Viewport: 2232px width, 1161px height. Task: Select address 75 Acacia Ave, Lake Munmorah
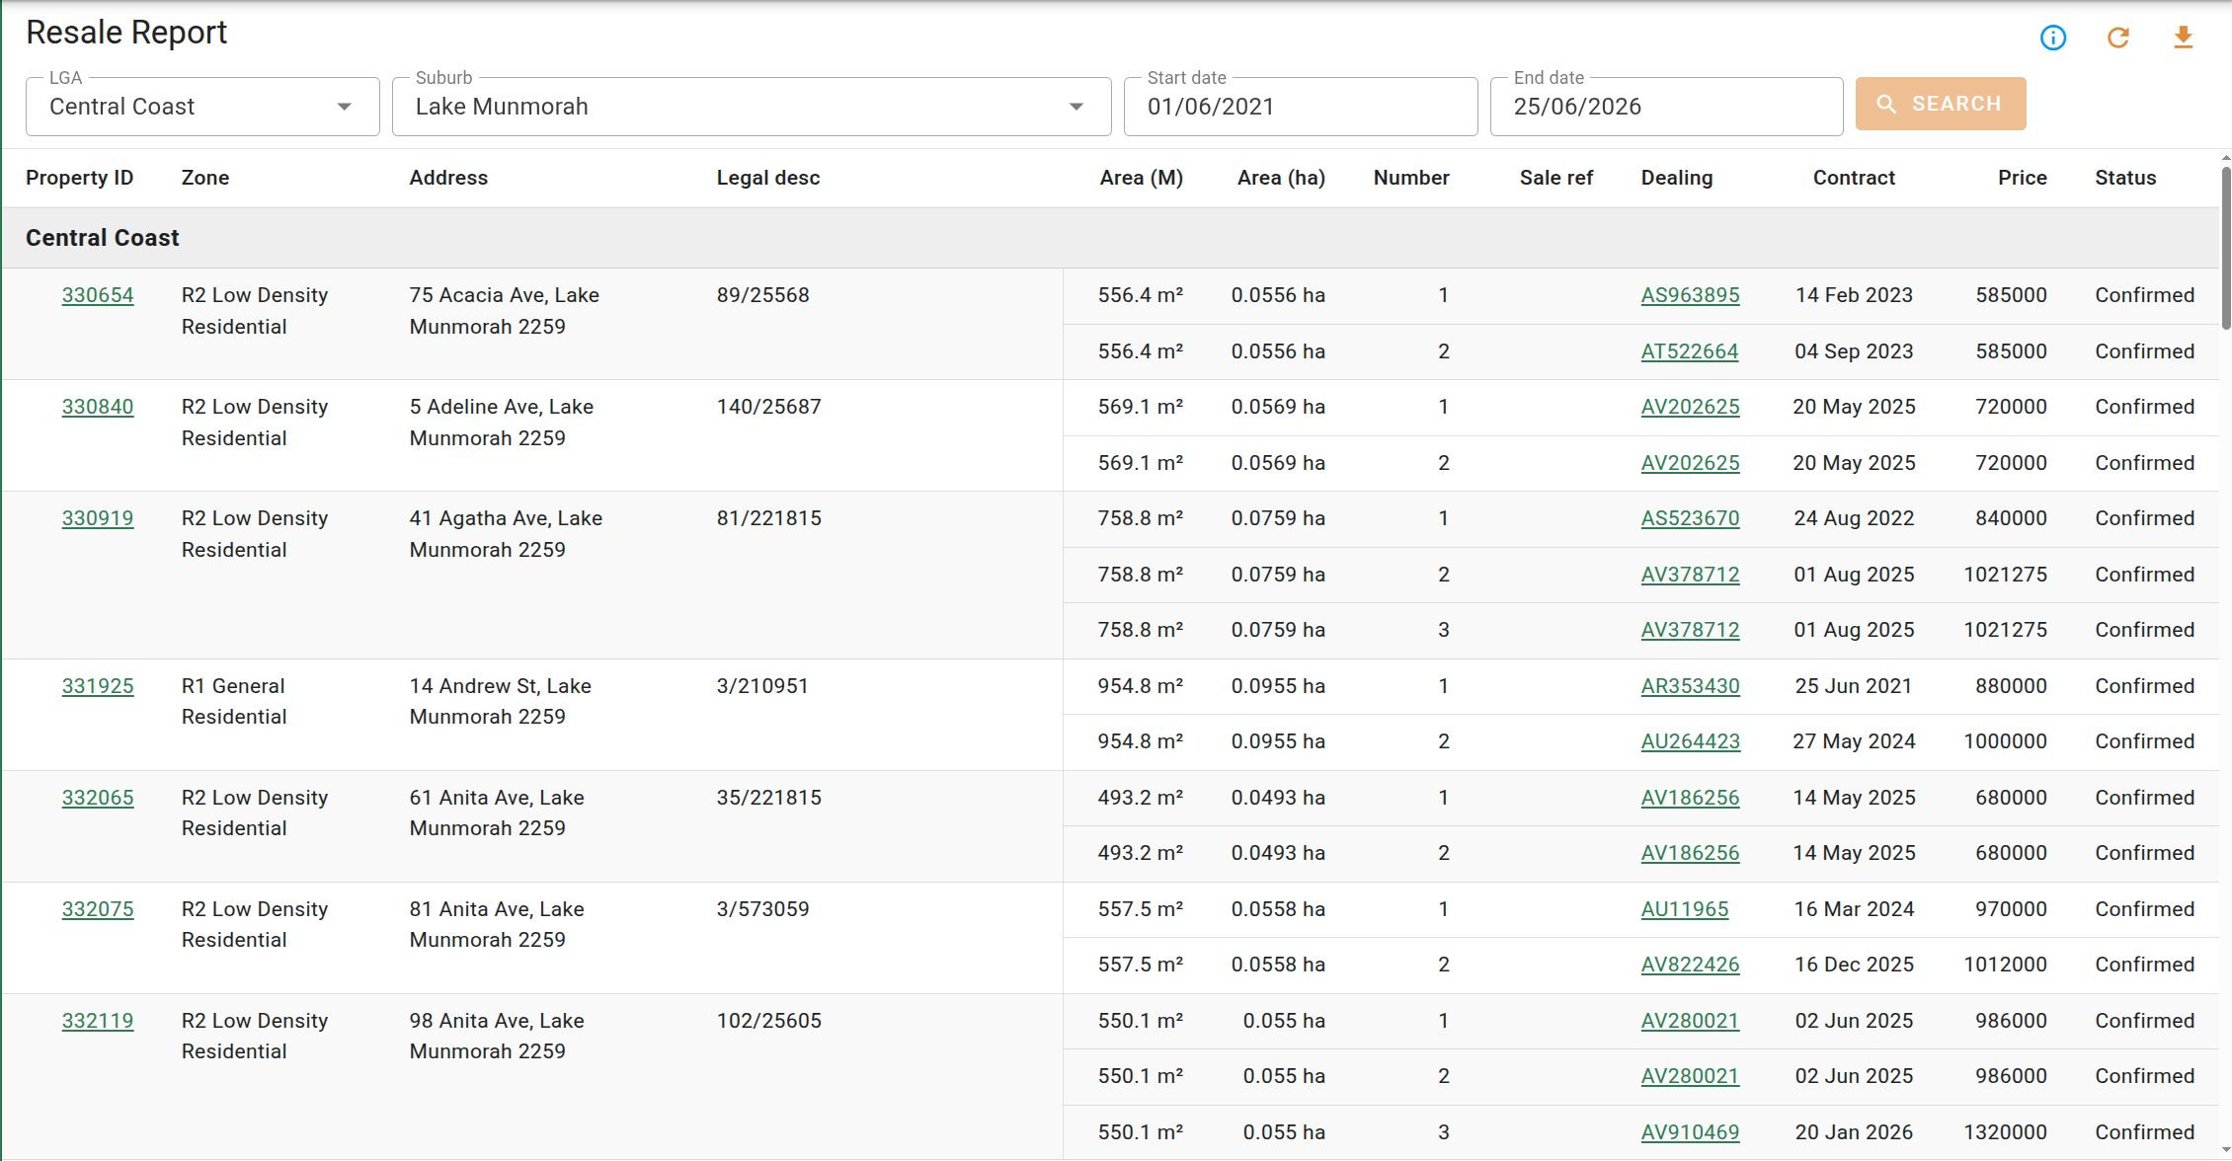[505, 311]
